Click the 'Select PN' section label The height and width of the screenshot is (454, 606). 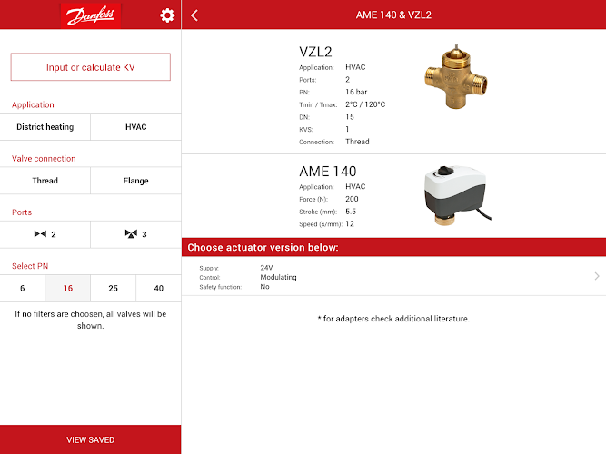(x=30, y=266)
